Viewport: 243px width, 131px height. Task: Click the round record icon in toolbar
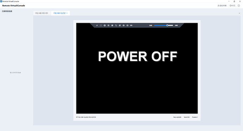[x=105, y=26]
